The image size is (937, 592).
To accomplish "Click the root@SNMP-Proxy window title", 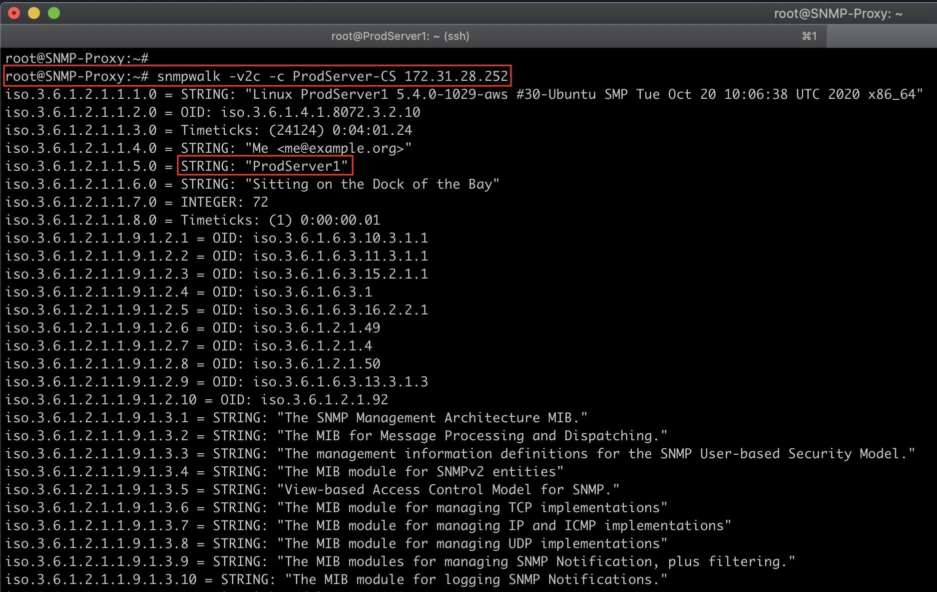I will (x=838, y=13).
